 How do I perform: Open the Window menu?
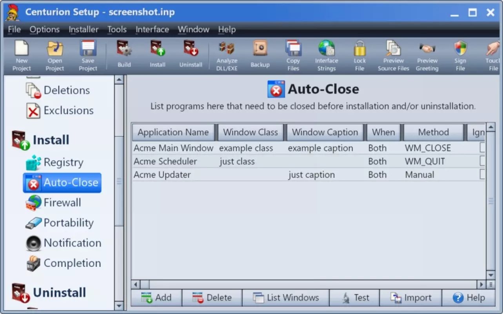pos(193,29)
